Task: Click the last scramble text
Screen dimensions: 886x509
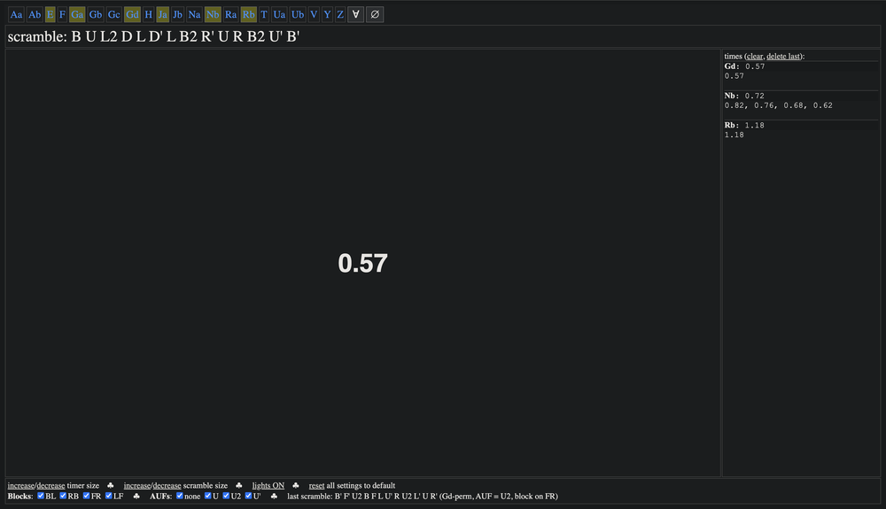Action: click(422, 496)
